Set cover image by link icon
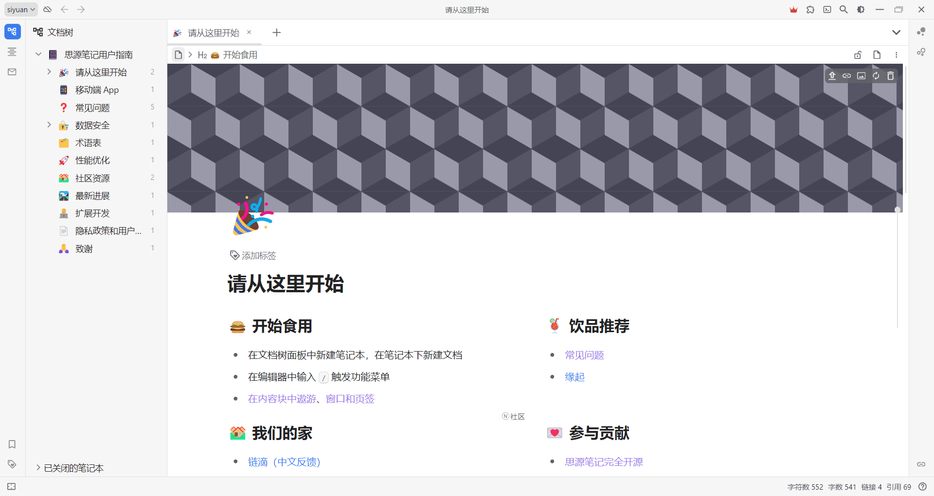 click(x=847, y=76)
